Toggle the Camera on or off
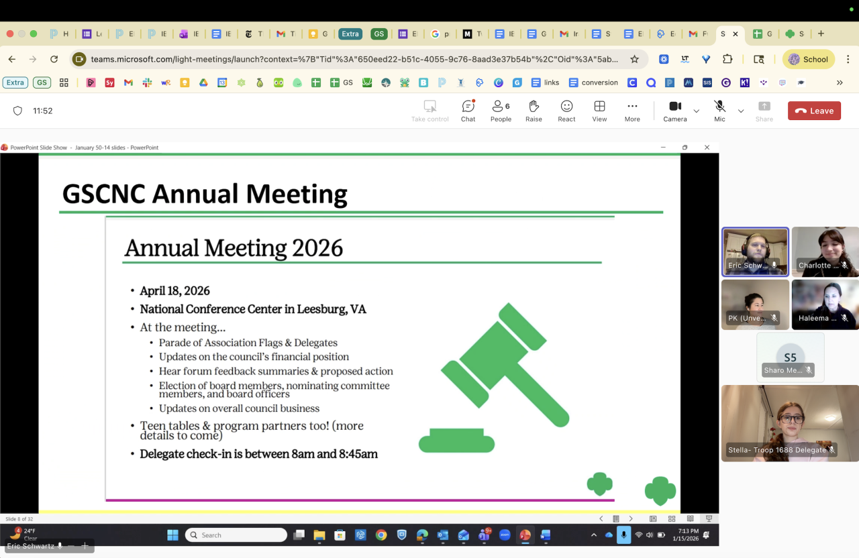Image resolution: width=859 pixels, height=558 pixels. click(675, 111)
